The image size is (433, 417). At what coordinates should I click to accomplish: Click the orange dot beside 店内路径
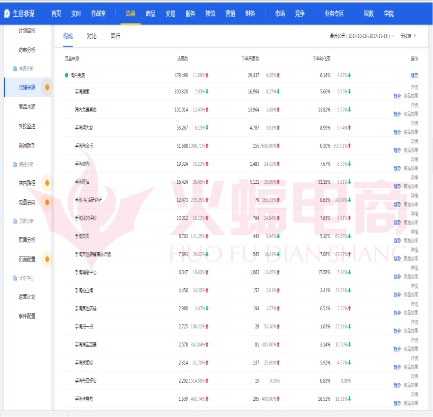[x=47, y=183]
